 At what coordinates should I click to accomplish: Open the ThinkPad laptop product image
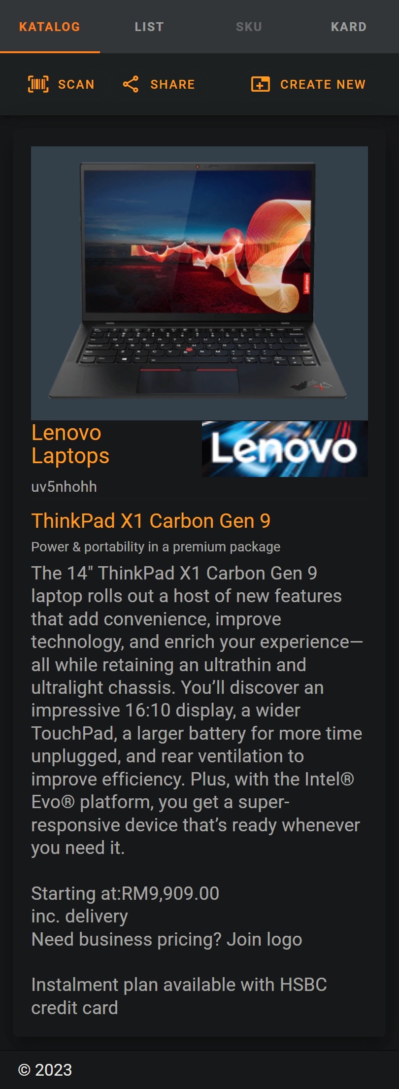click(x=199, y=283)
